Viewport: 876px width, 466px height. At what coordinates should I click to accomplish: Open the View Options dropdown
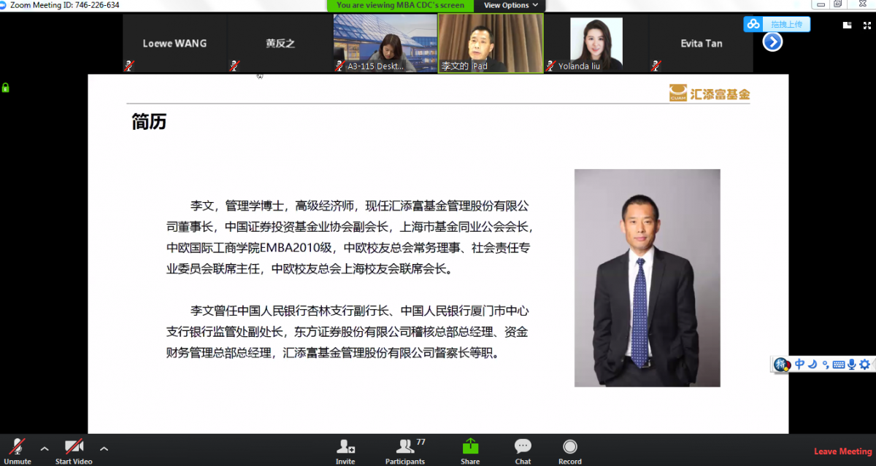(511, 5)
